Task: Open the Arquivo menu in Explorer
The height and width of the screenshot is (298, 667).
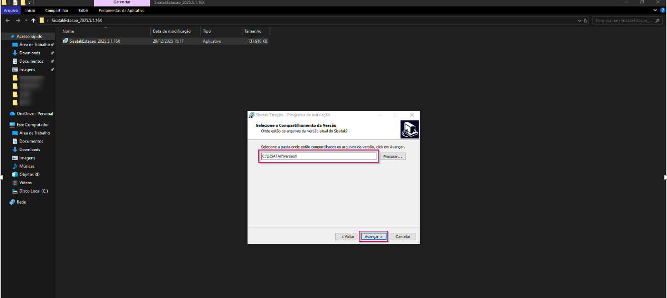Action: tap(11, 10)
